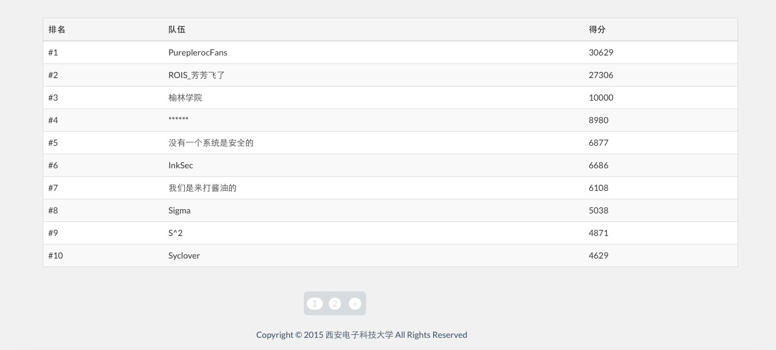The height and width of the screenshot is (350, 776).
Task: Select page 1 in the pagination
Action: tap(315, 304)
